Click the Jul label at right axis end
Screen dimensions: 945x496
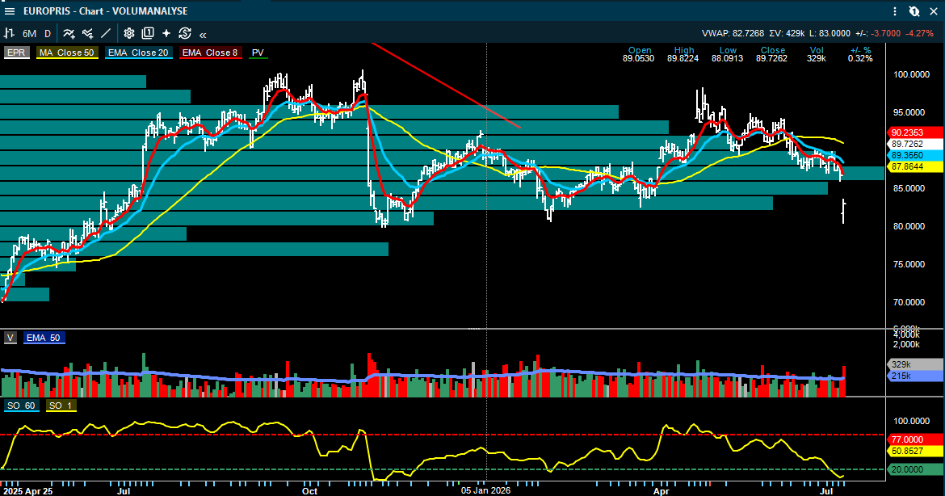coord(826,490)
